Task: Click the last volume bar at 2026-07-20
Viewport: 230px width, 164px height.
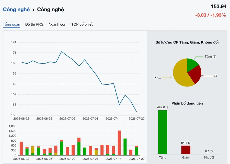Action: point(136,151)
